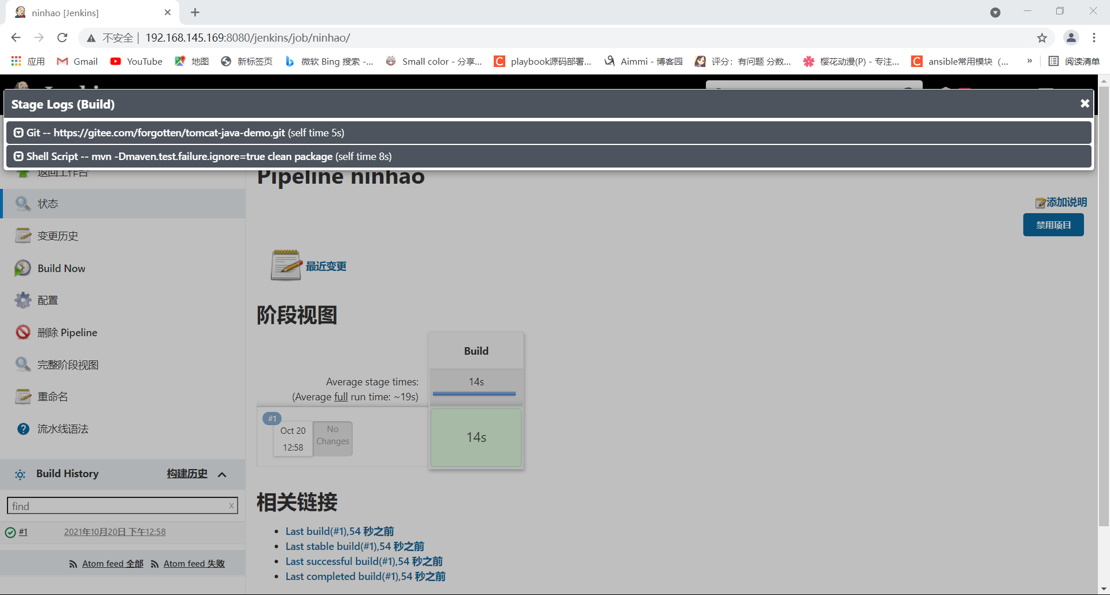1110x595 pixels.
Task: Open the 状态 status icon in sidebar
Action: (23, 203)
